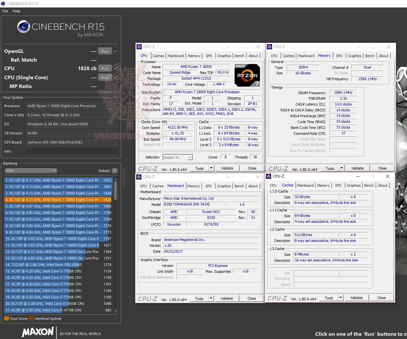Click the BIOS Version 1.60 field
The image size is (407, 339).
(x=211, y=246)
